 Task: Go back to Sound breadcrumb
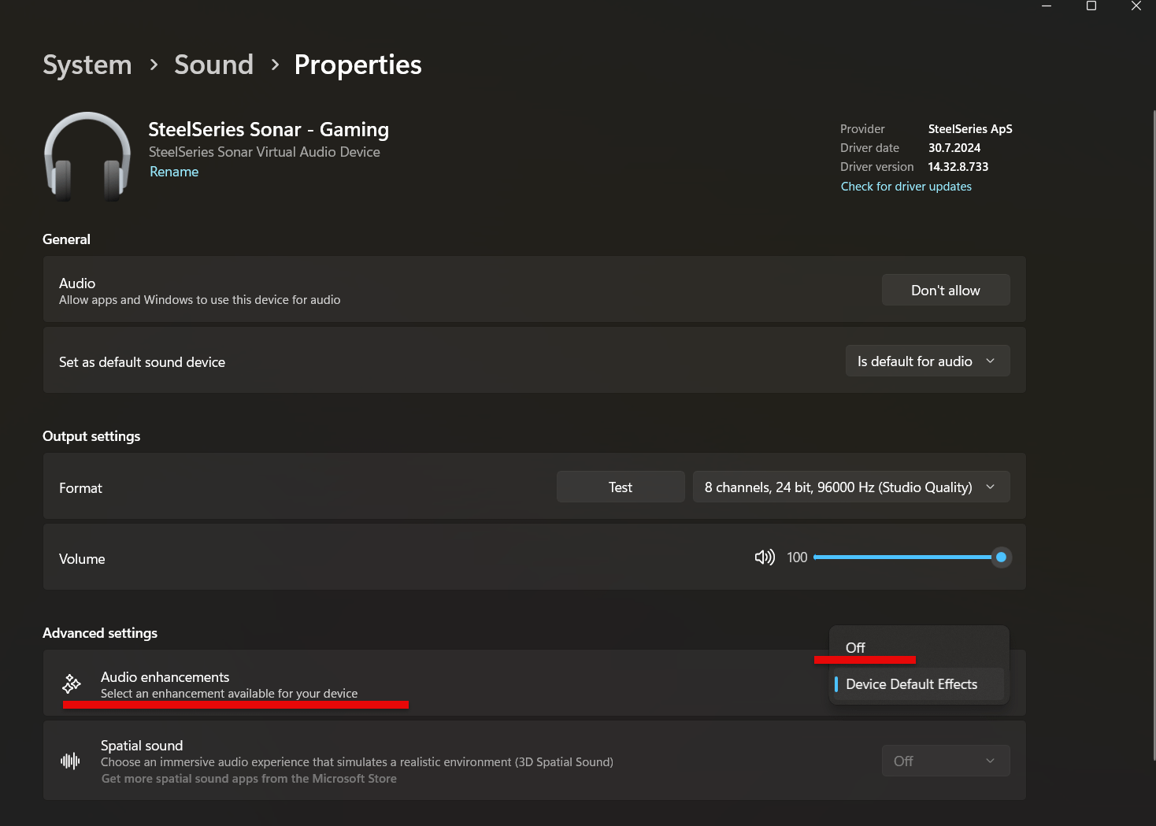[x=213, y=65]
